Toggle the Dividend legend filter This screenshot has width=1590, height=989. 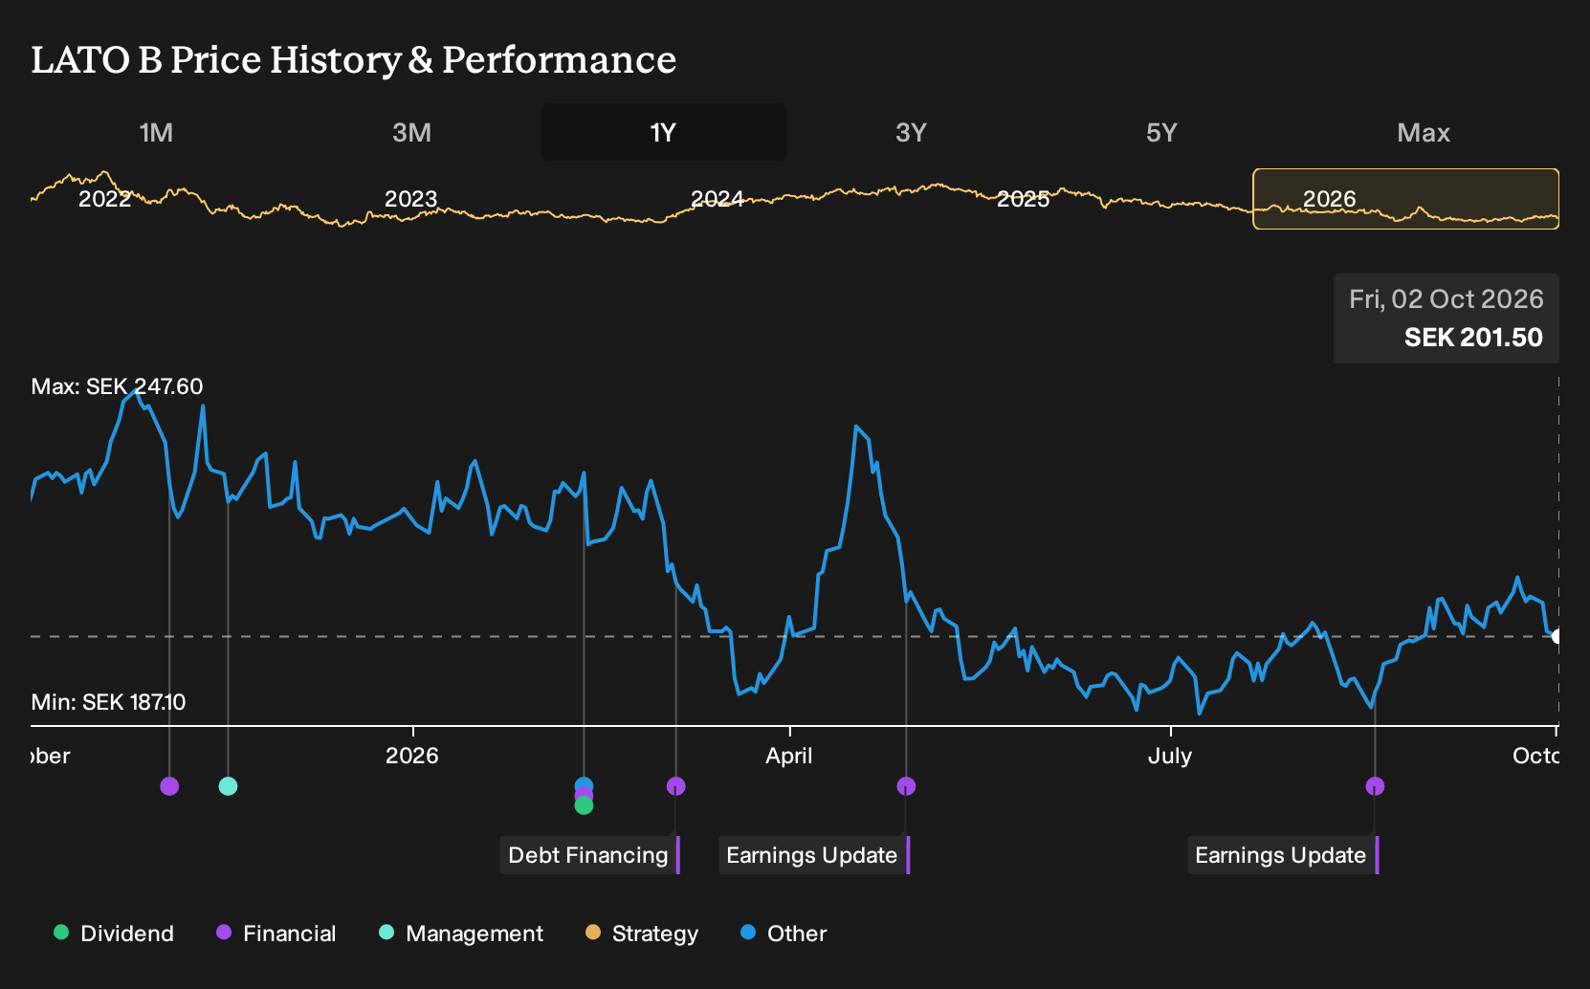114,934
